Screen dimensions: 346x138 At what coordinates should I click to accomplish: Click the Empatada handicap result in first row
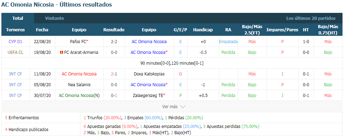click(x=228, y=41)
